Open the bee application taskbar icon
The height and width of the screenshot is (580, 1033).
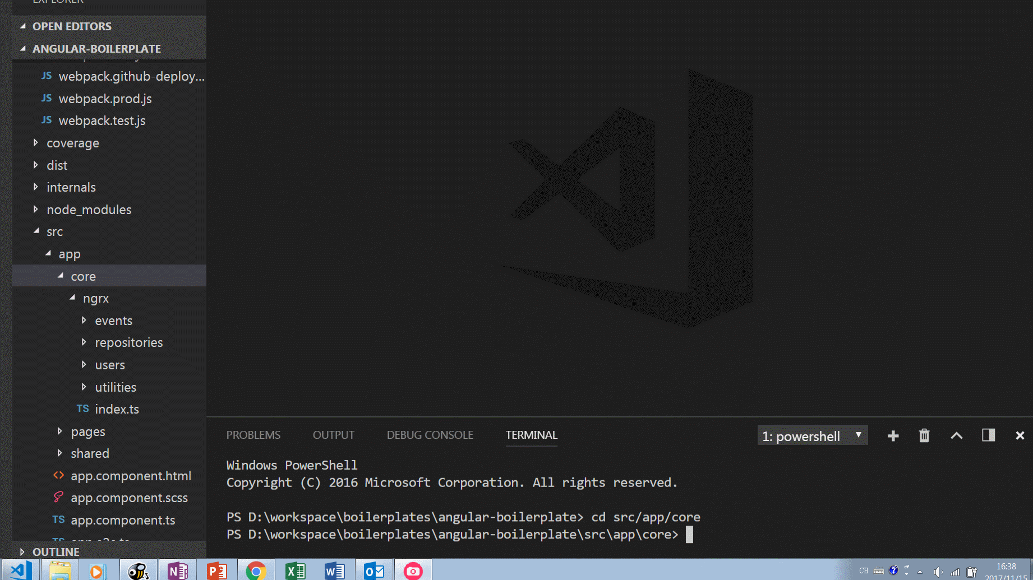pyautogui.click(x=138, y=570)
